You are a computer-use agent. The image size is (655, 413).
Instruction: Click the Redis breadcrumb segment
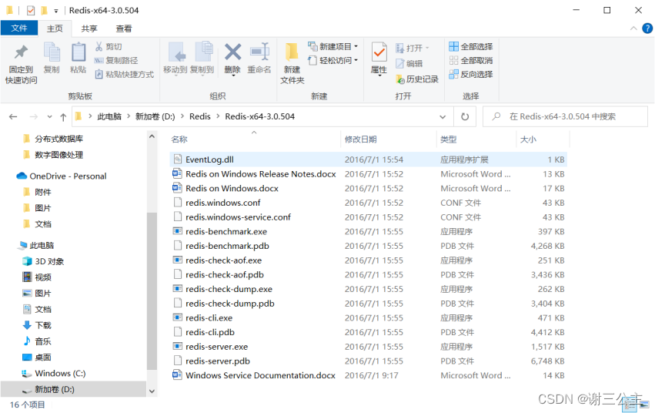click(x=199, y=116)
